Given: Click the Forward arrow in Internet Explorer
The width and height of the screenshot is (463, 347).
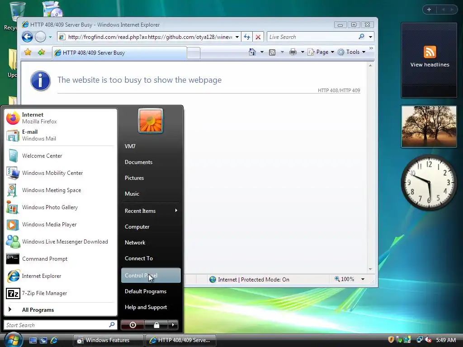Looking at the screenshot, I should [40, 37].
